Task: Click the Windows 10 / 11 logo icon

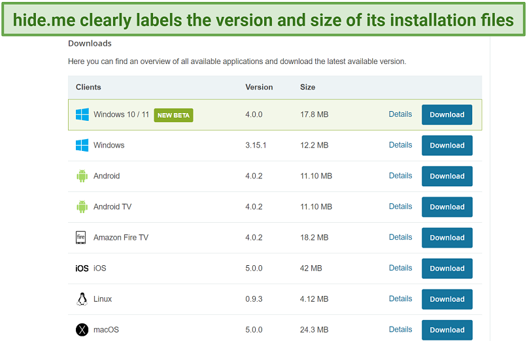Action: click(82, 115)
